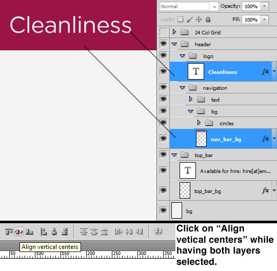Screen dimensions: 277x271
Task: Toggle Lock image pixels brush icon
Action: point(190,20)
